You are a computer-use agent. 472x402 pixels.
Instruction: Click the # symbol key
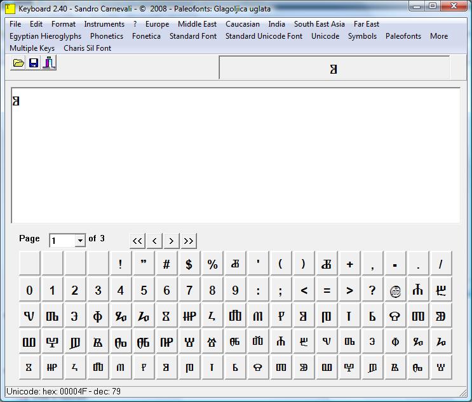tap(166, 264)
